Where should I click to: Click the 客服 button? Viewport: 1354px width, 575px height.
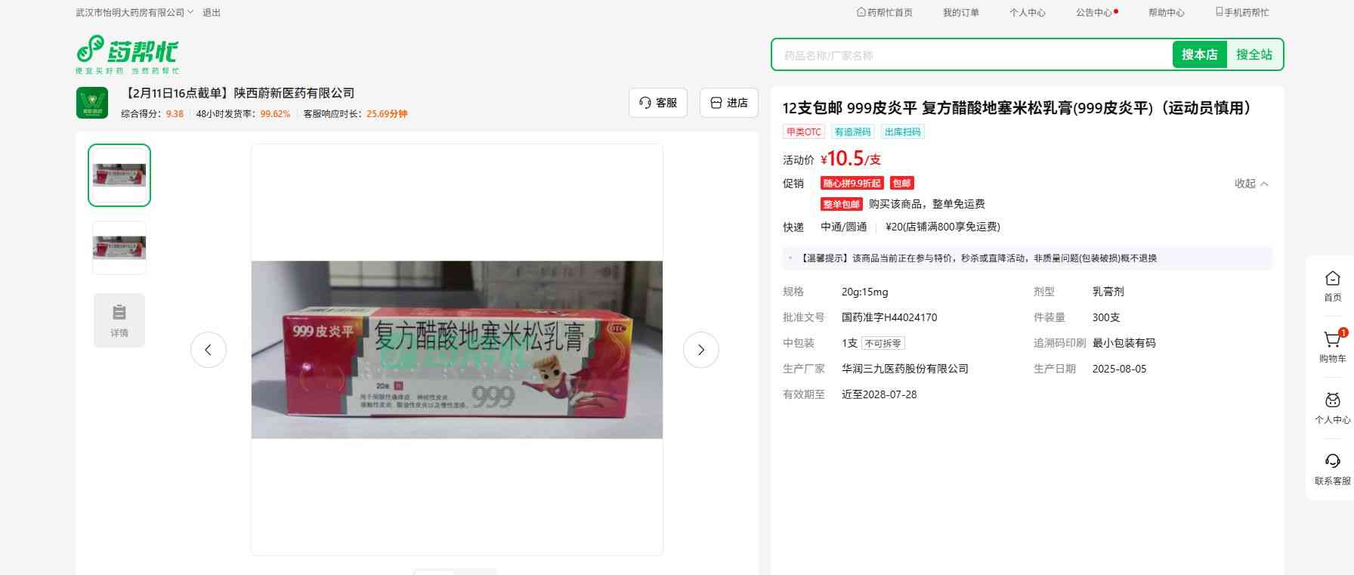pos(657,103)
